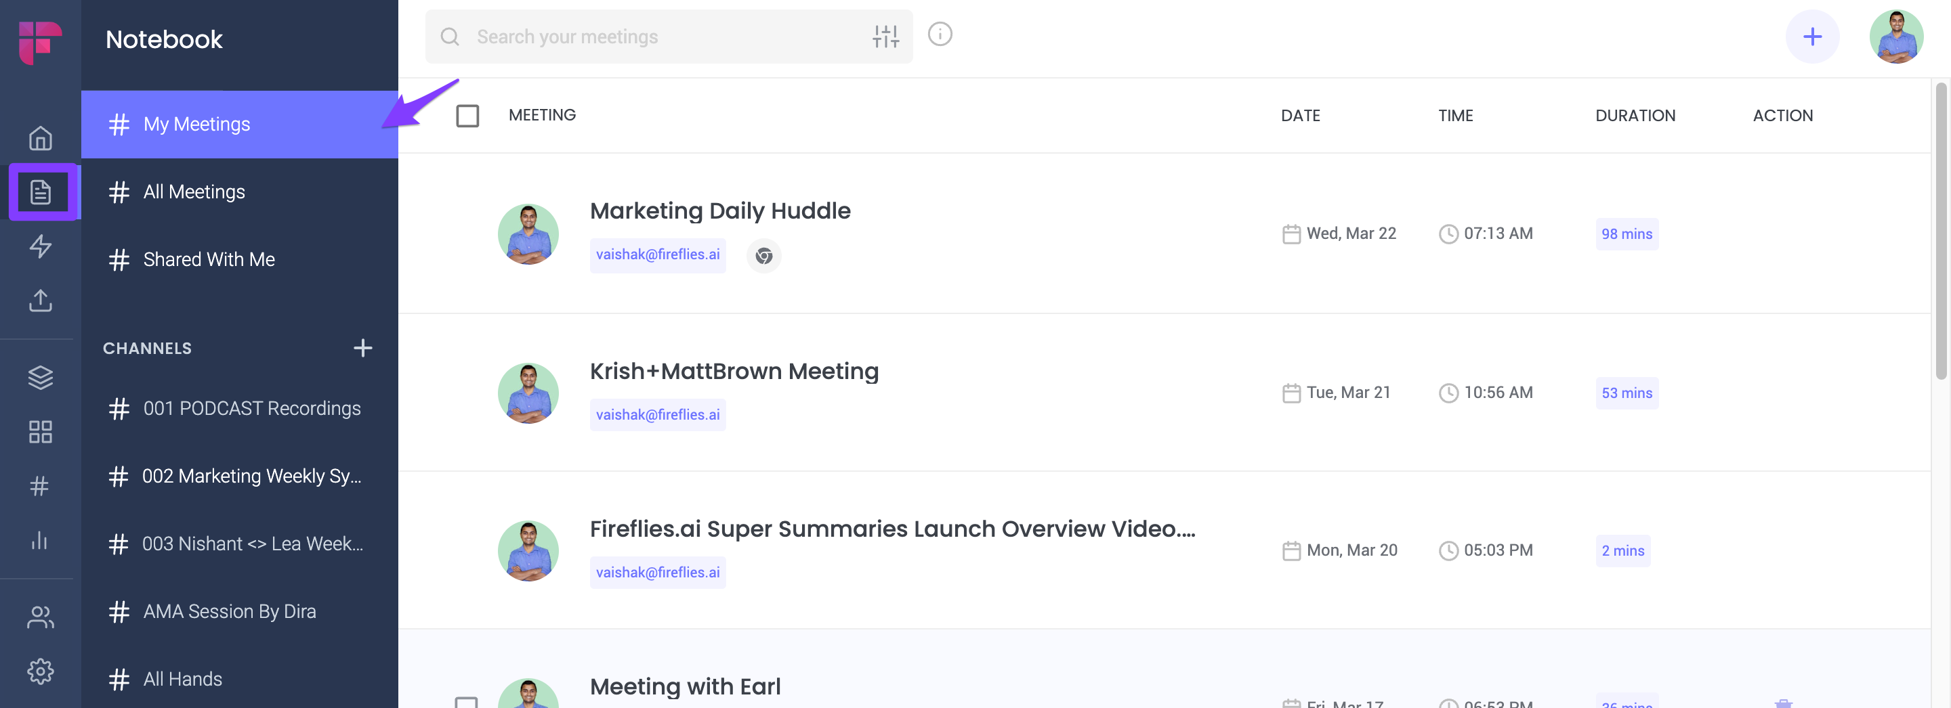Open the Team members icon

[39, 617]
